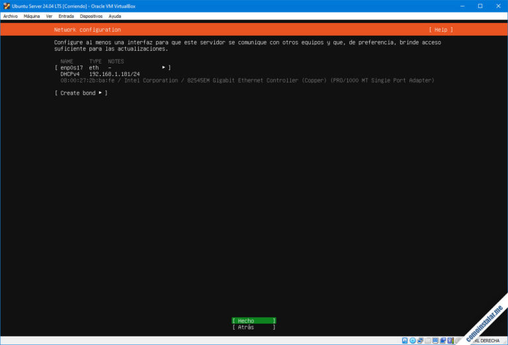The height and width of the screenshot is (345, 508).
Task: Open the Archivo menu
Action: [11, 16]
